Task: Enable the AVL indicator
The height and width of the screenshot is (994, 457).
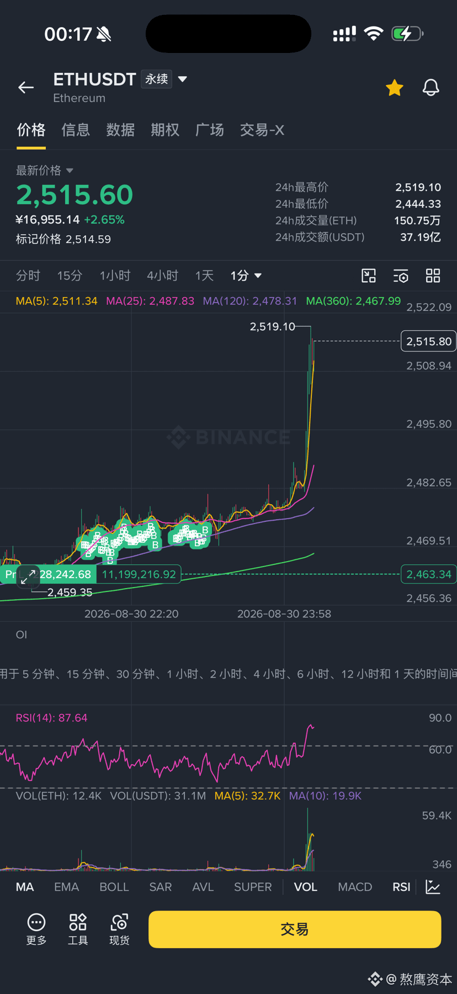Action: click(203, 887)
